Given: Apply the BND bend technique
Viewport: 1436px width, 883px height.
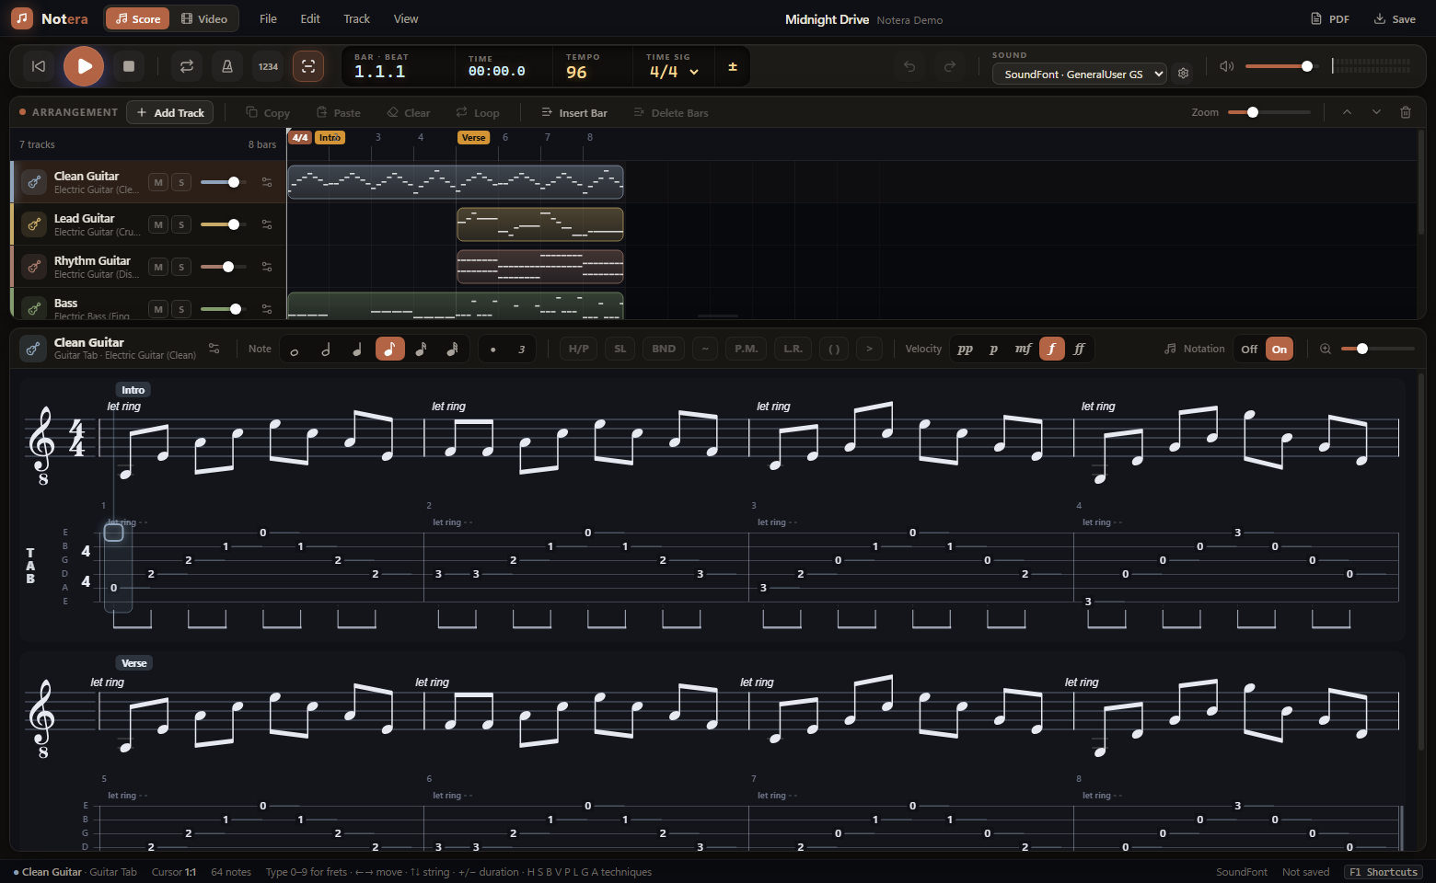Looking at the screenshot, I should [664, 349].
